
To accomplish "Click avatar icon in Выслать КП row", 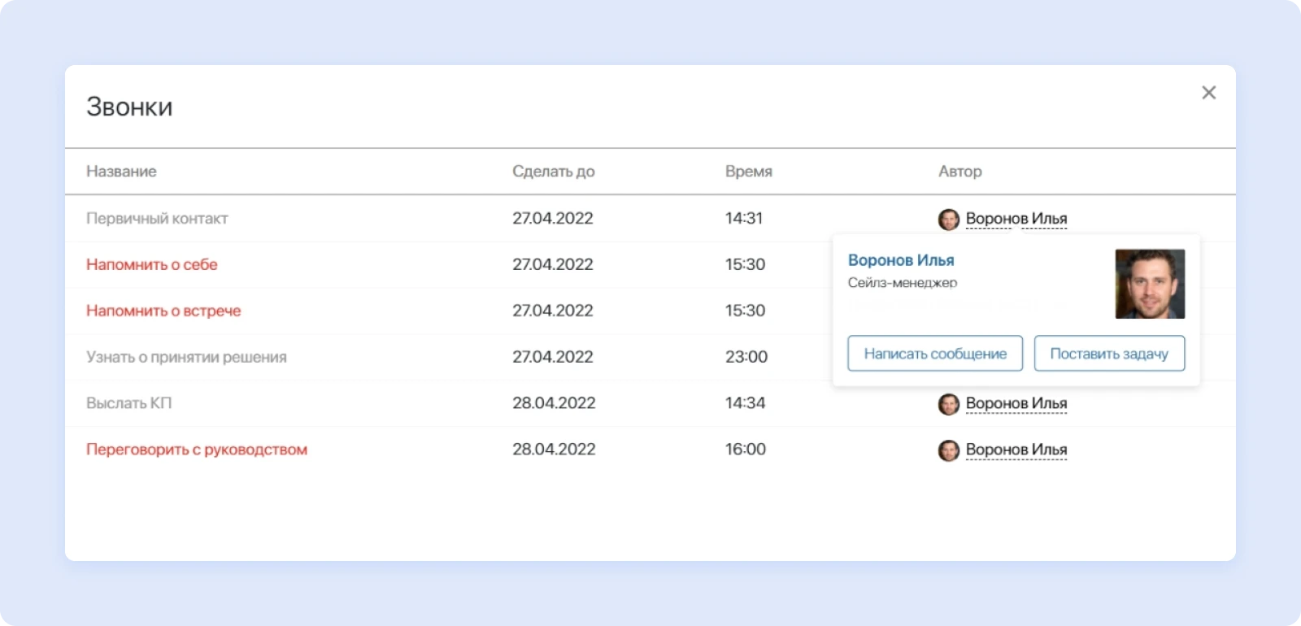I will [x=948, y=404].
